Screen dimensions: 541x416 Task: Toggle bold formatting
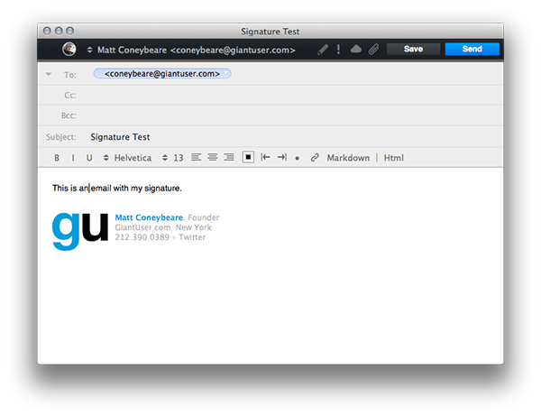click(57, 158)
